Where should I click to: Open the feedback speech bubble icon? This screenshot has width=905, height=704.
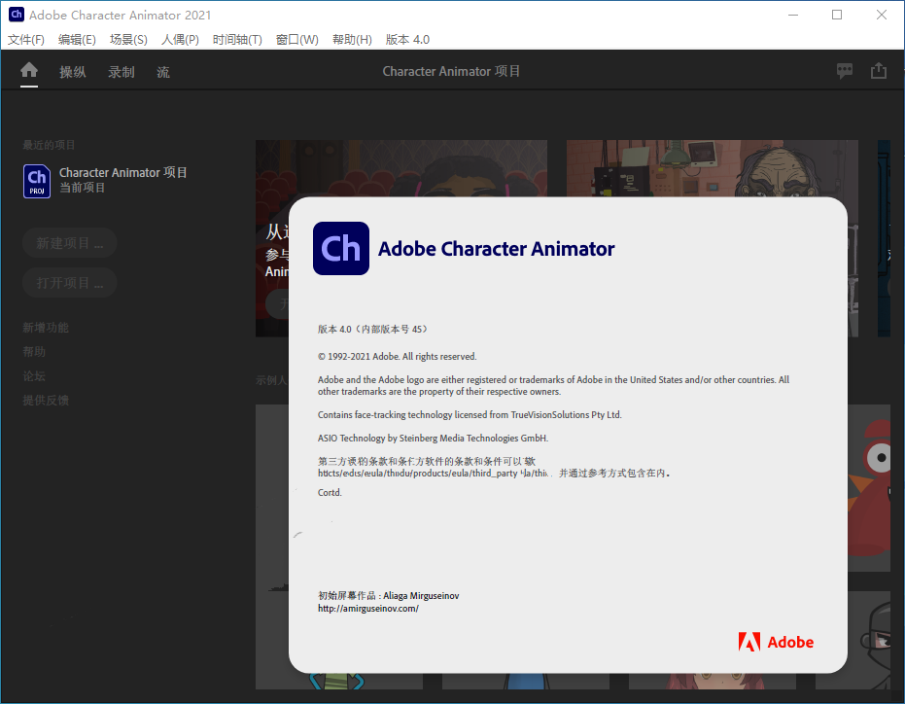point(845,71)
